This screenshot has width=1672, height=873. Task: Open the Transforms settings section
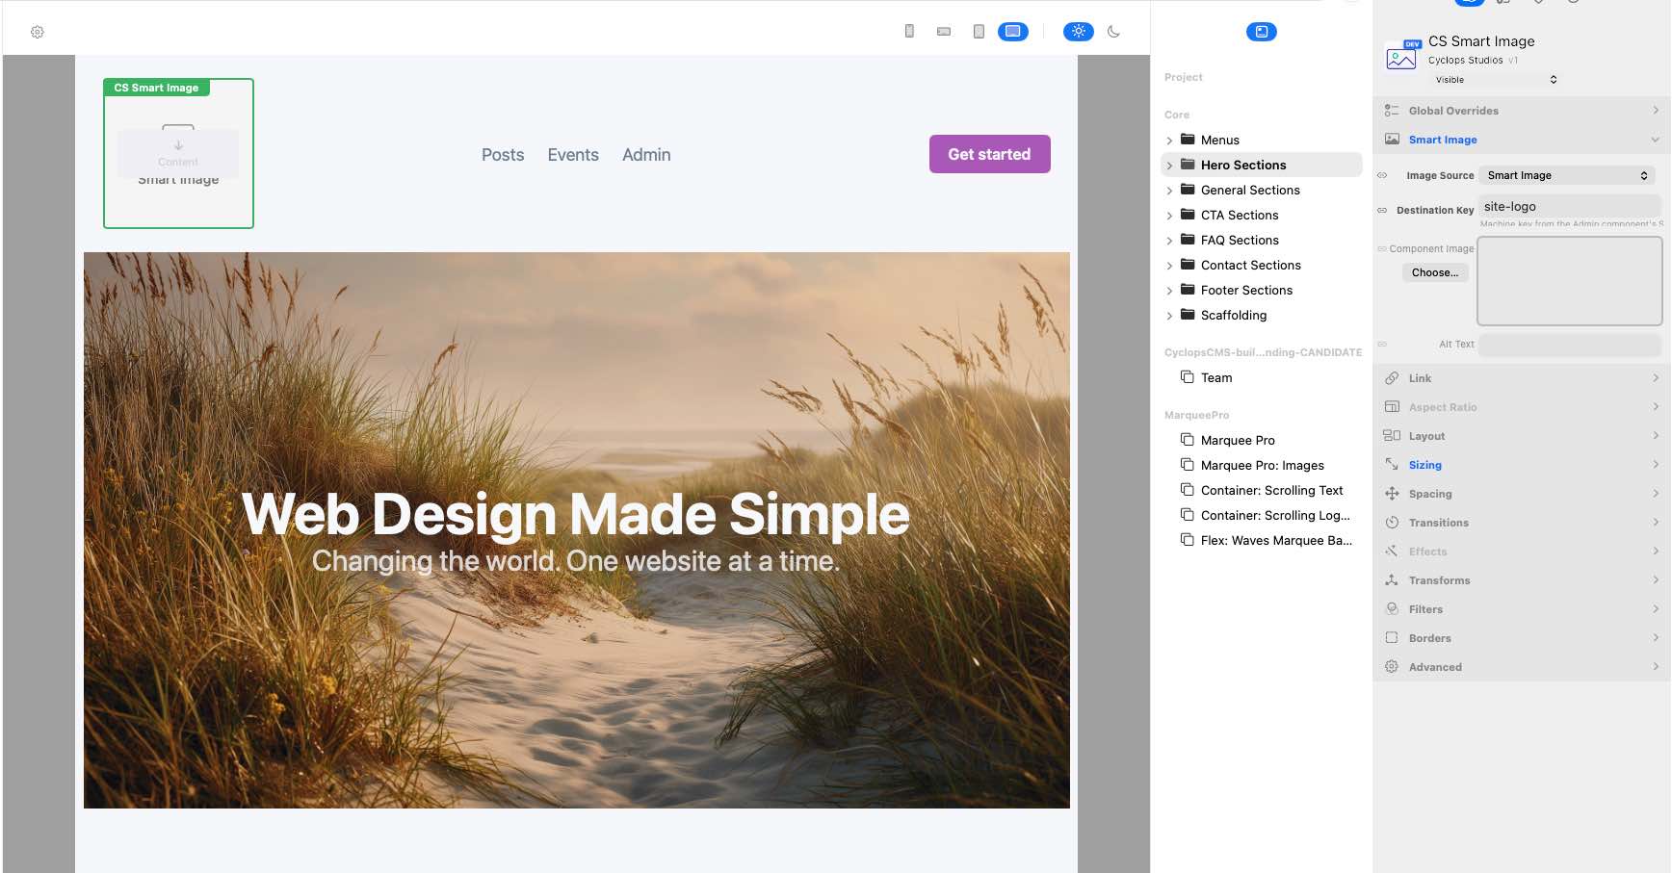point(1522,580)
